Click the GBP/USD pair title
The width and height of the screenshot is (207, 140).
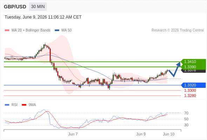tap(15, 7)
